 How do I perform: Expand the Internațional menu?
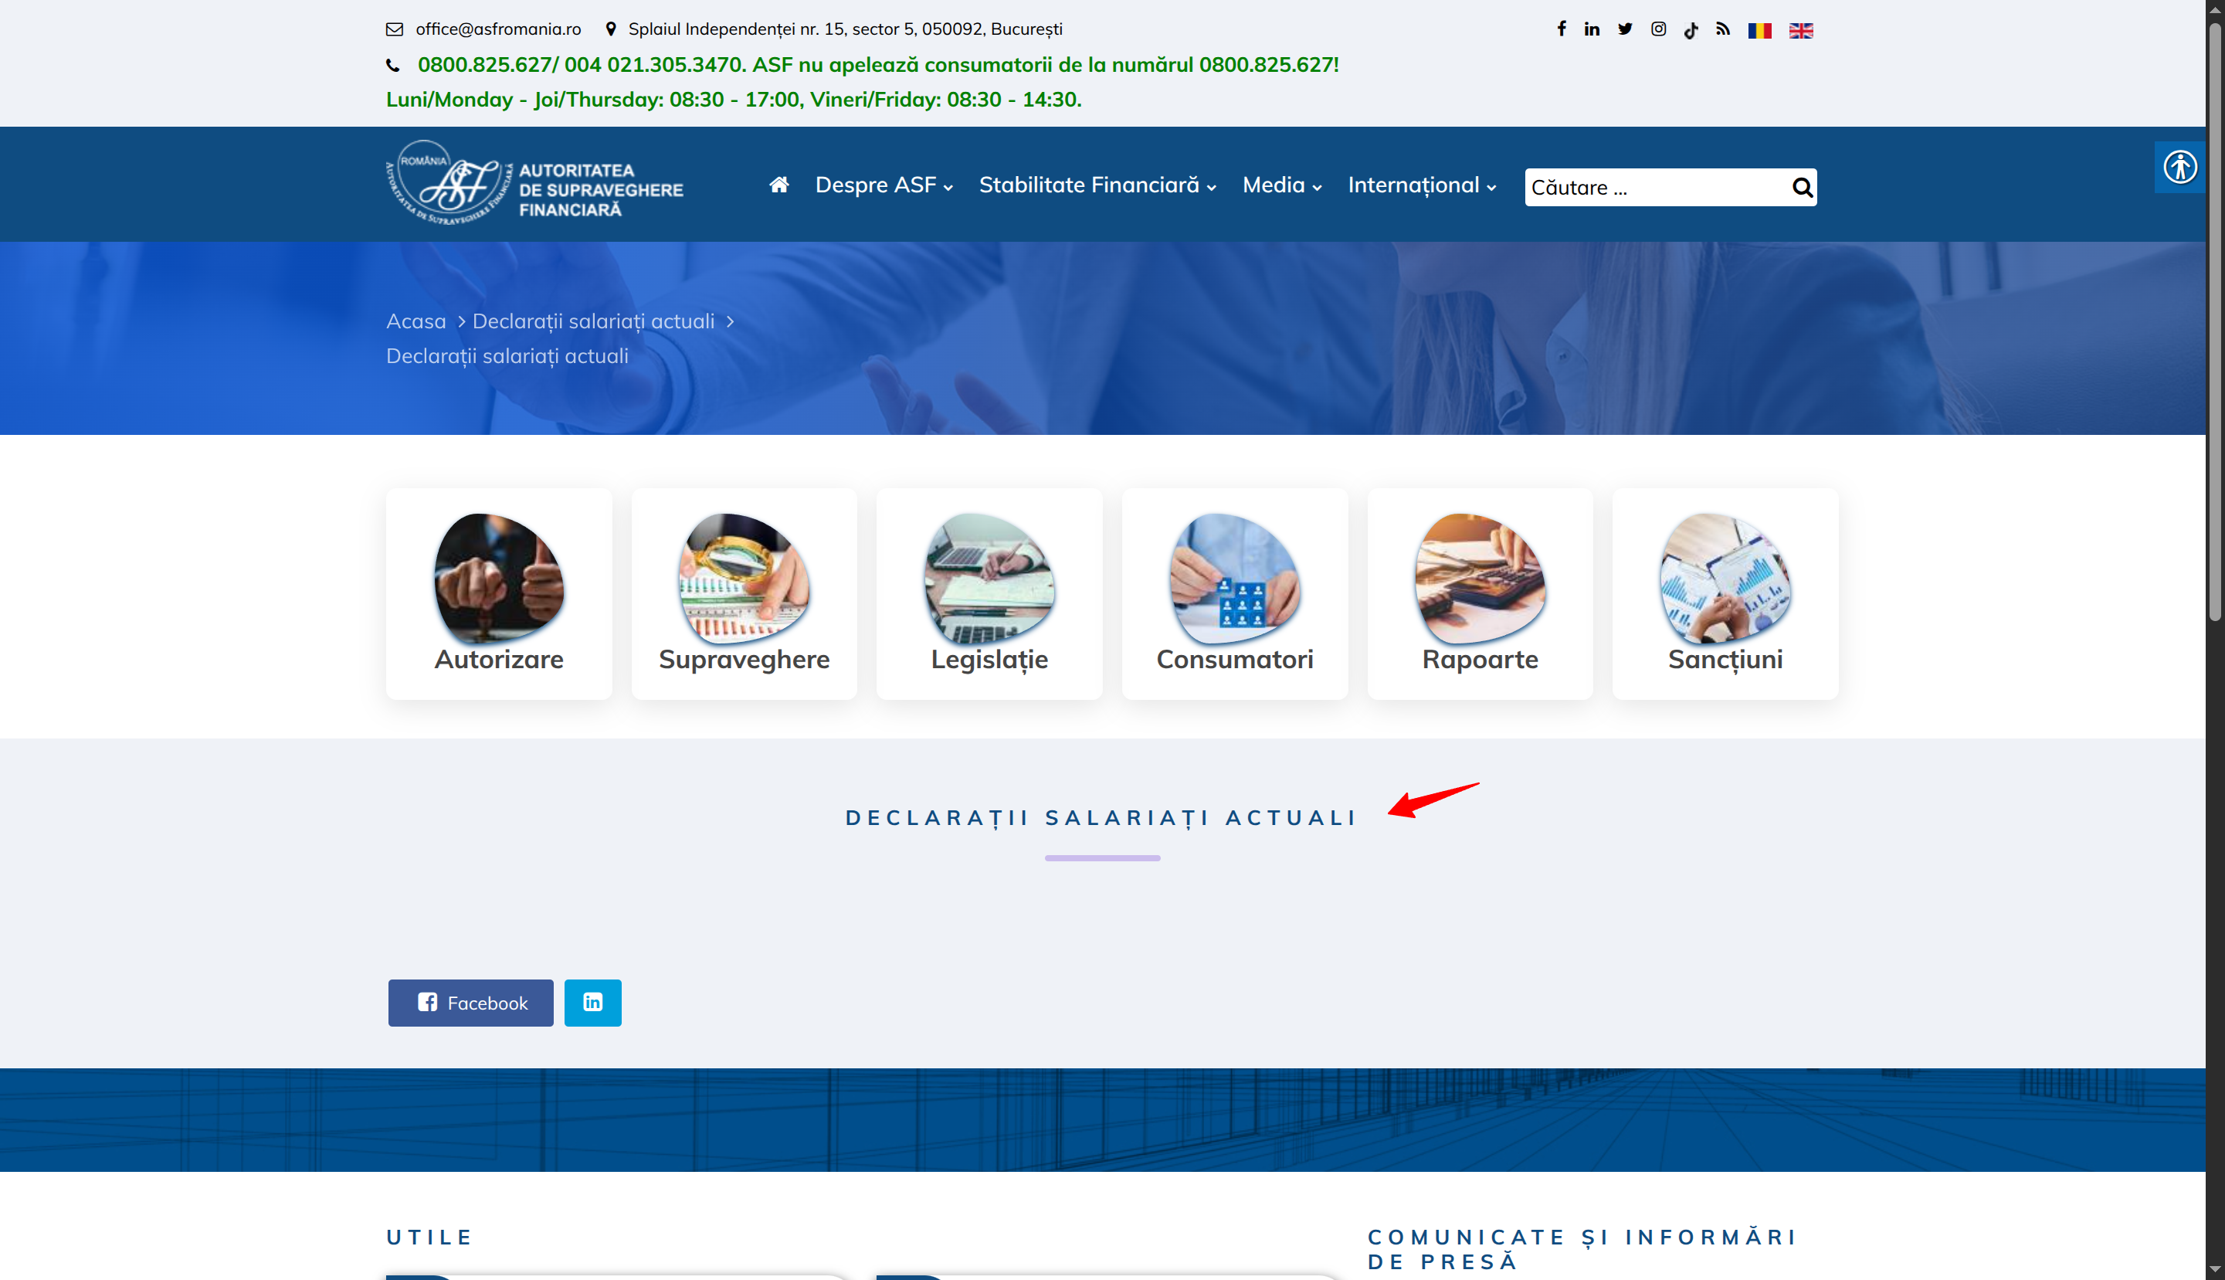click(1421, 185)
